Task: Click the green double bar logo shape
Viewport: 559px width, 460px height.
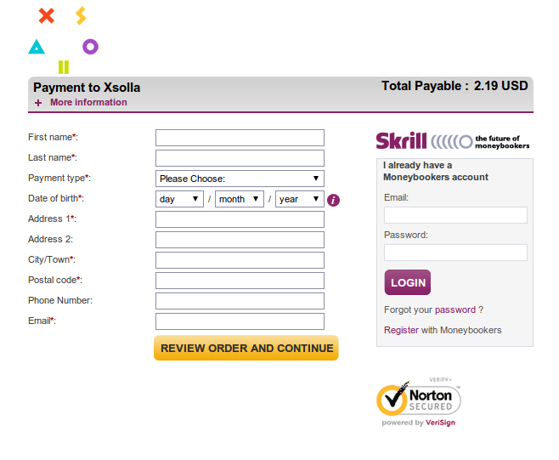Action: (x=64, y=66)
